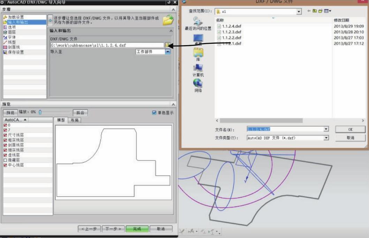Open the 文件类型 dropdown
The image size is (369, 238).
[326, 138]
